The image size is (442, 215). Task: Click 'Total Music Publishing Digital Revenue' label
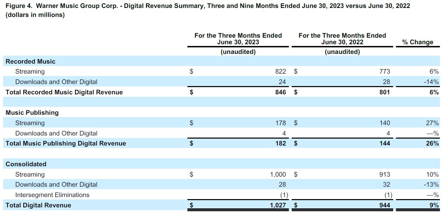[66, 143]
